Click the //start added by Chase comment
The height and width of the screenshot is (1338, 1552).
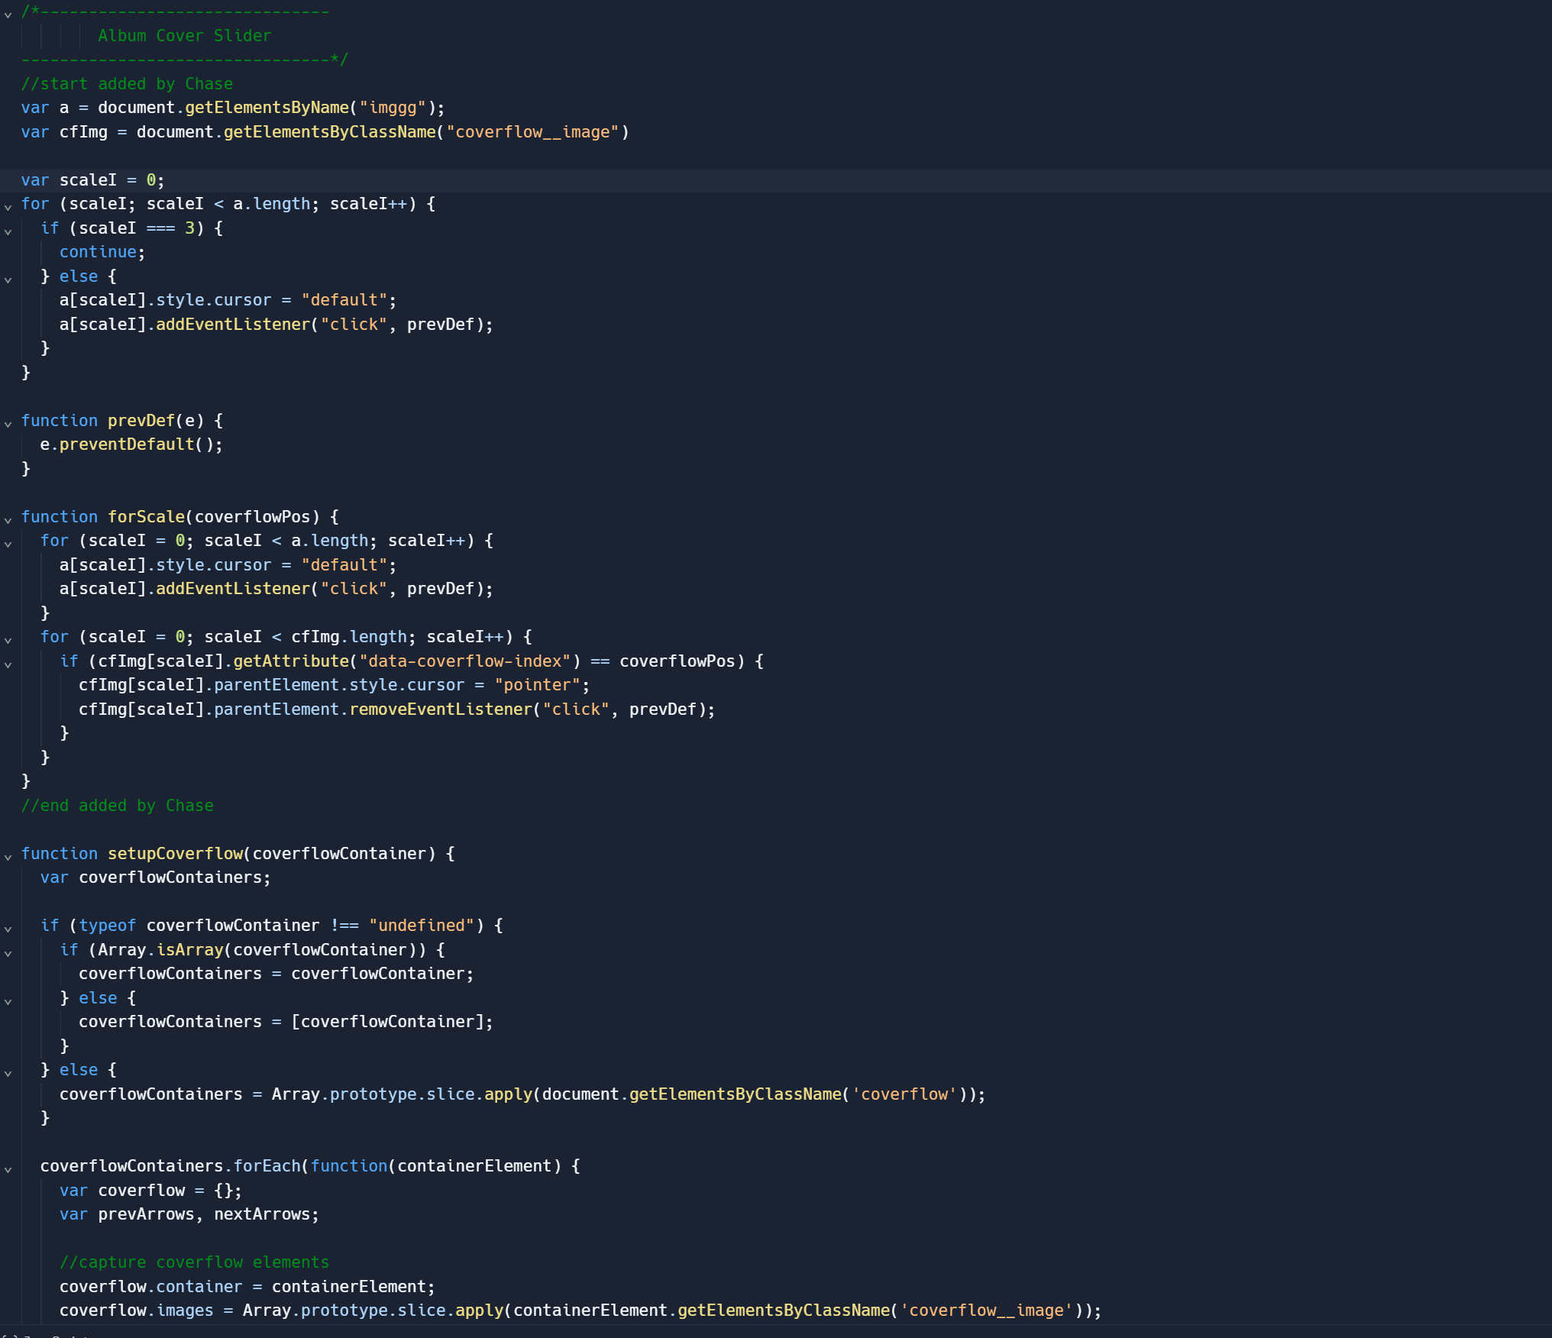point(127,84)
